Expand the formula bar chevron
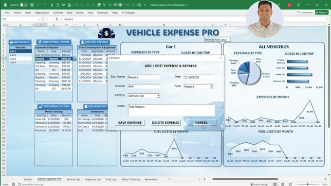Viewport: 331px width, 186px height. tap(327, 19)
